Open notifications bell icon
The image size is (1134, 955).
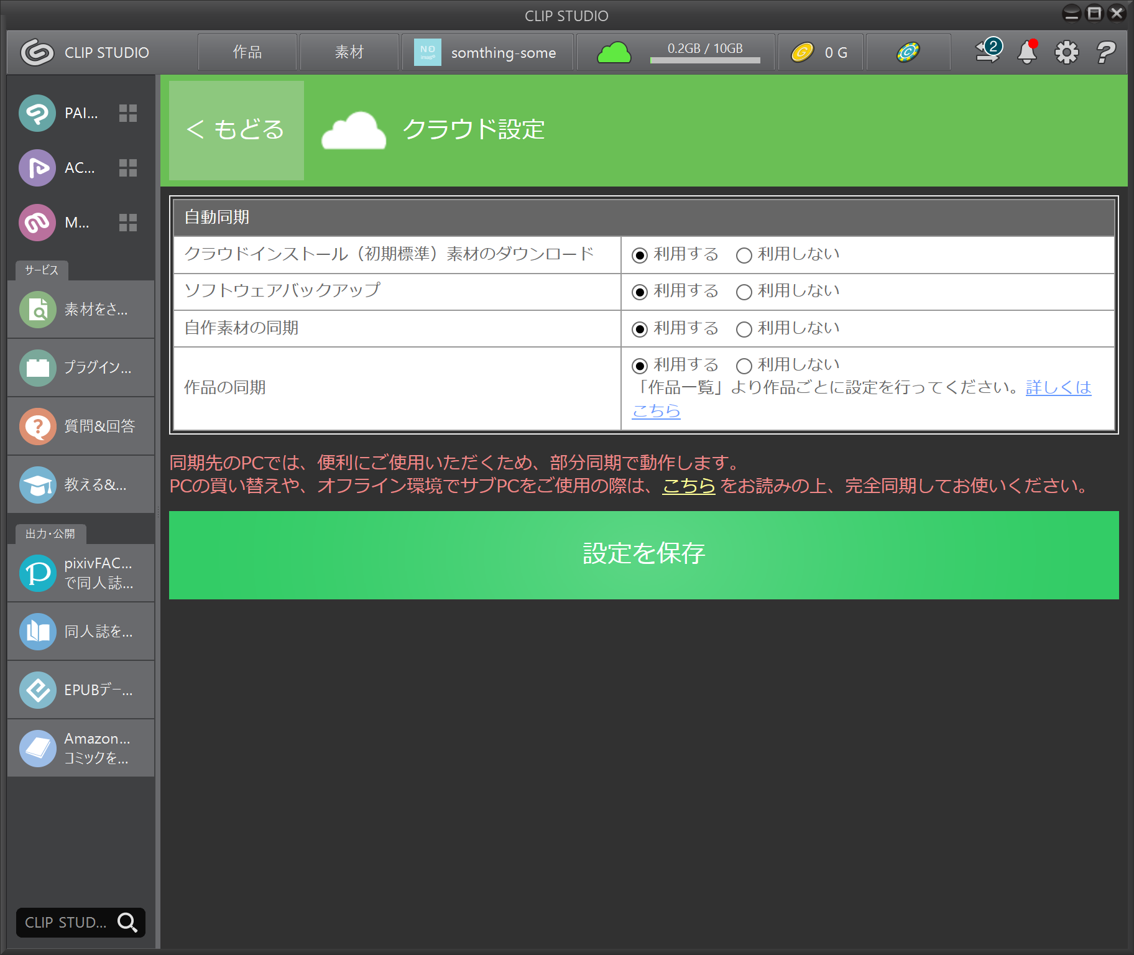(1027, 52)
